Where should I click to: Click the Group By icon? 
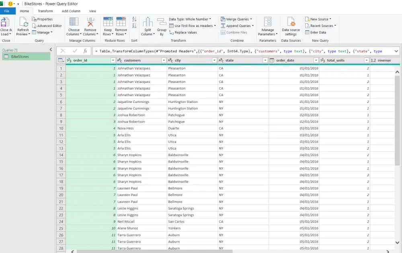pos(162,22)
